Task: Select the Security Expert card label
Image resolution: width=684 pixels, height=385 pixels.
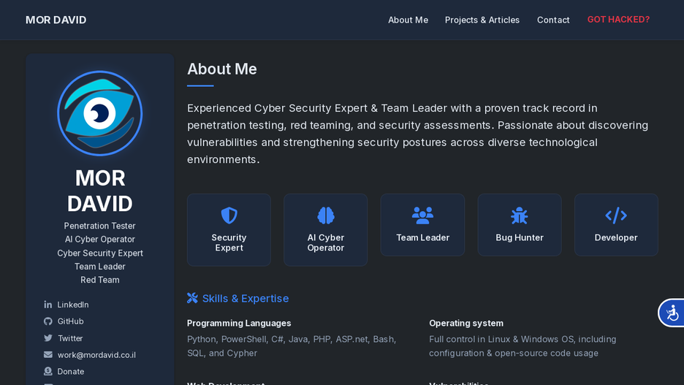Action: click(x=229, y=243)
